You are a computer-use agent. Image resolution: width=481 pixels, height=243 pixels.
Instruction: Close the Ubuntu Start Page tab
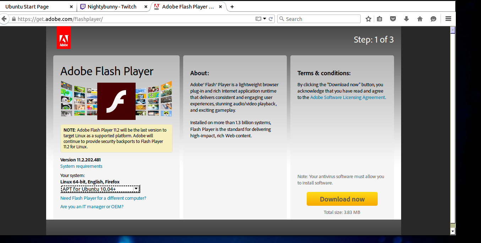(71, 7)
